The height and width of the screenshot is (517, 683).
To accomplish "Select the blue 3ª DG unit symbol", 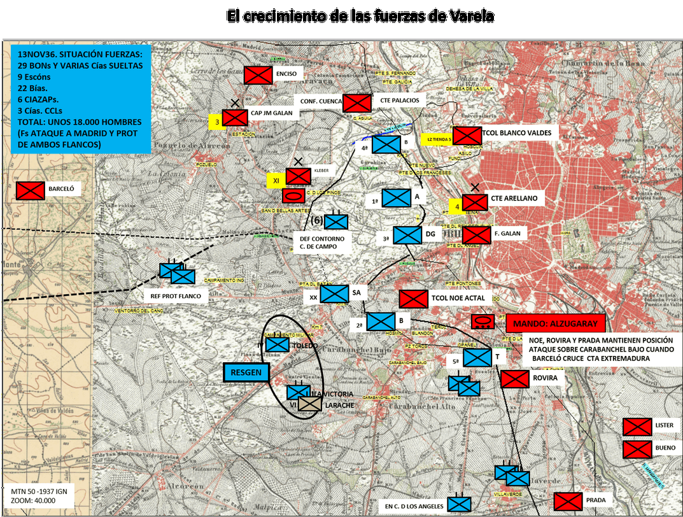I will coord(408,235).
